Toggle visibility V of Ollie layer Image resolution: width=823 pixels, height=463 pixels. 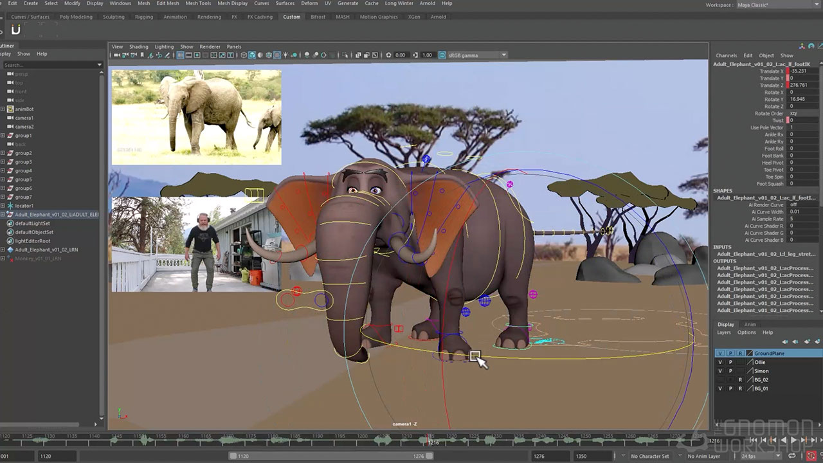click(x=720, y=362)
